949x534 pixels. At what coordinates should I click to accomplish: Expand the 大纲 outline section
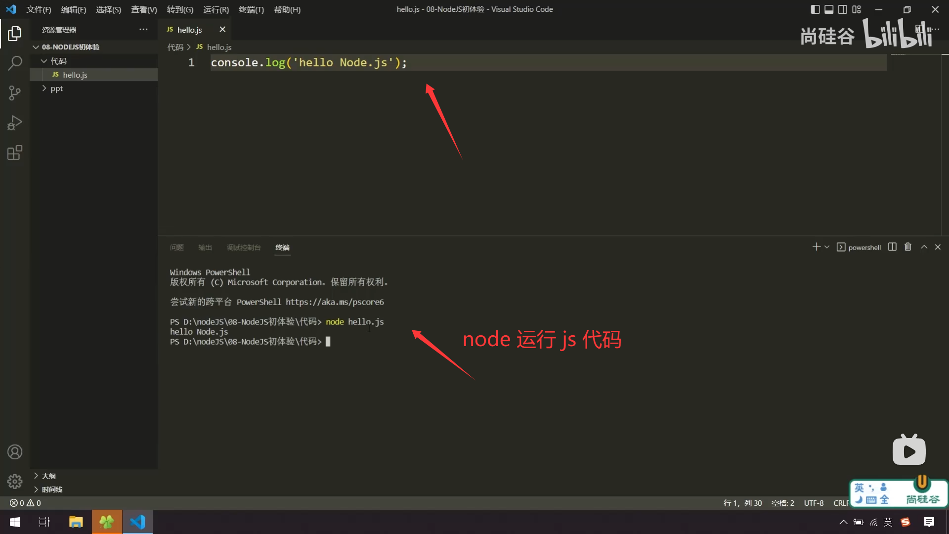pos(48,476)
